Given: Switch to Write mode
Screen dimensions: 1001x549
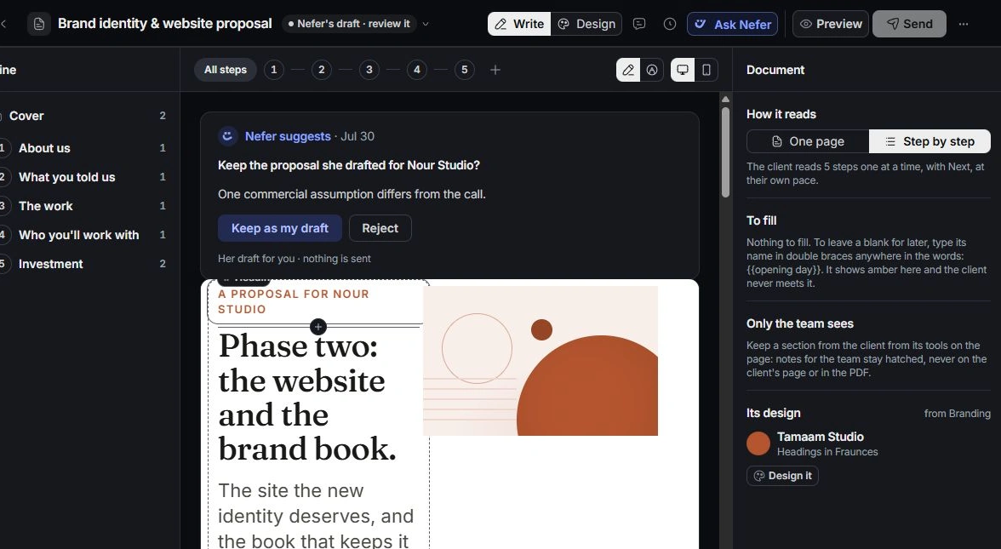Looking at the screenshot, I should 519,24.
